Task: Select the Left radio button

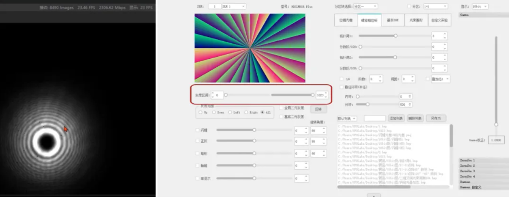Action: [230, 112]
